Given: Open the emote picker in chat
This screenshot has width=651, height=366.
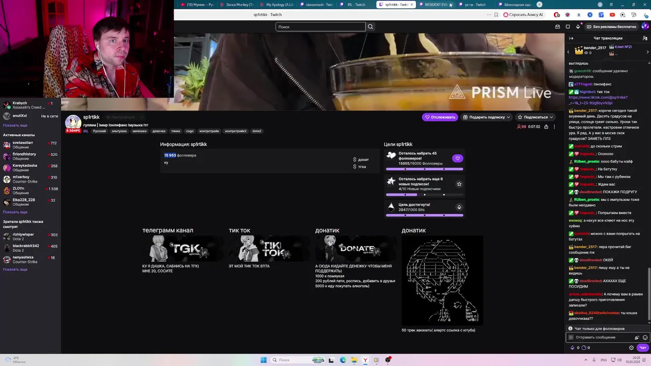Looking at the screenshot, I should click(645, 338).
